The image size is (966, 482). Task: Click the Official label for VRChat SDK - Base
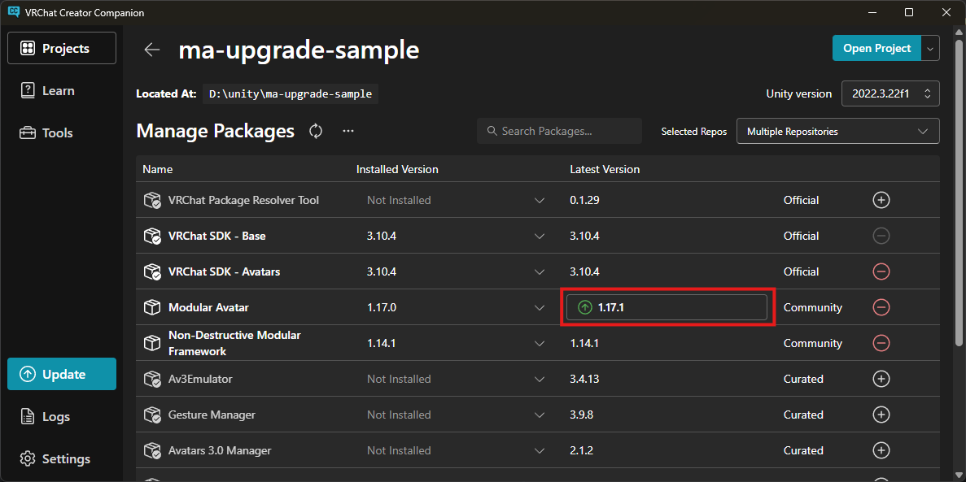click(x=801, y=236)
